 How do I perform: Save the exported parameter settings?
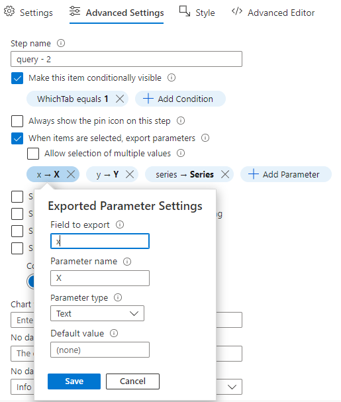point(74,381)
